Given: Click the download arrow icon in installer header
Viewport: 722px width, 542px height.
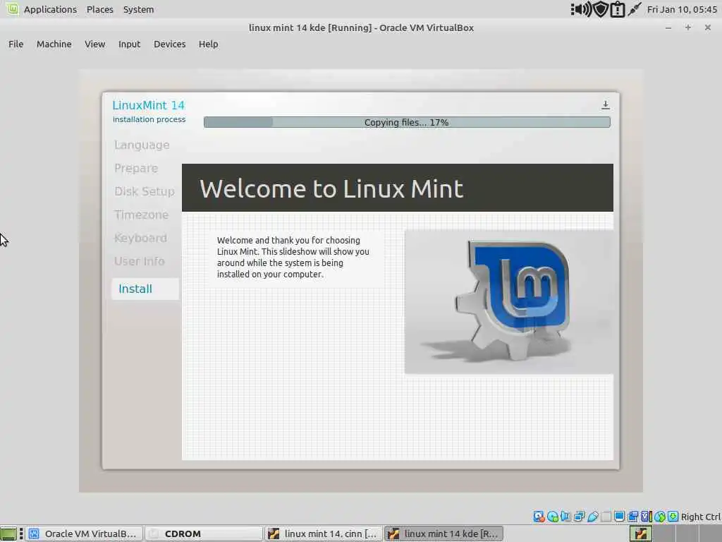Looking at the screenshot, I should (606, 105).
